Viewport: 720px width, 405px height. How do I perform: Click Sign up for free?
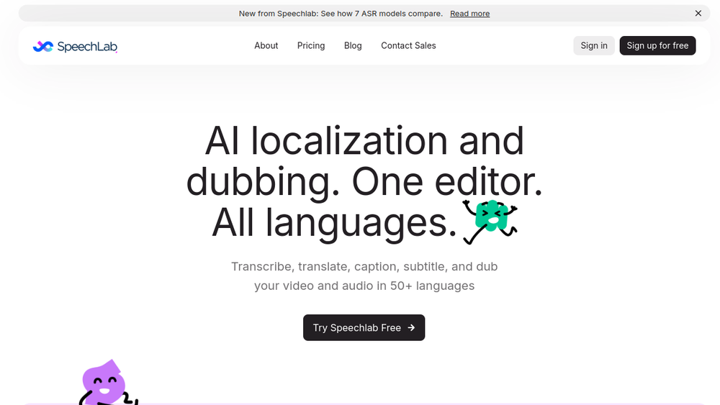tap(657, 45)
